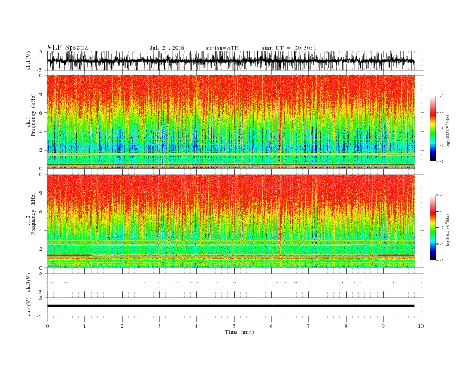474x366 pixels.
Task: Click the "6" kHz tick of the ch.2 spectrogram
Action: [42, 212]
